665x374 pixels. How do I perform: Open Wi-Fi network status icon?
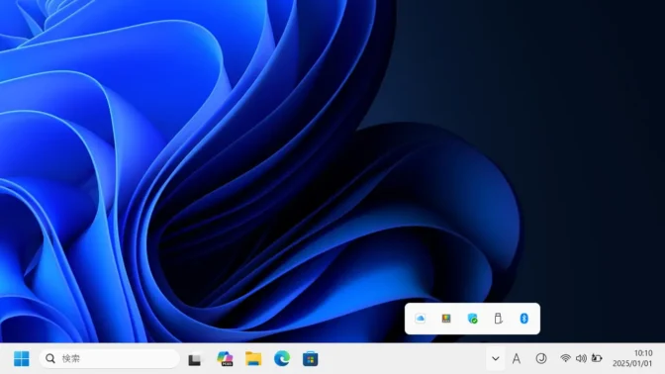tap(565, 358)
